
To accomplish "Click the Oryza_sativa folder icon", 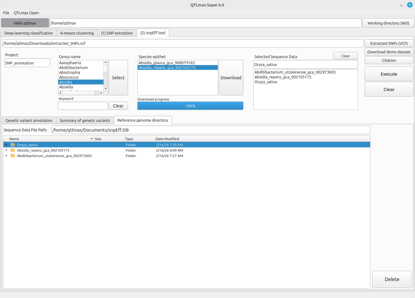I will [13, 145].
